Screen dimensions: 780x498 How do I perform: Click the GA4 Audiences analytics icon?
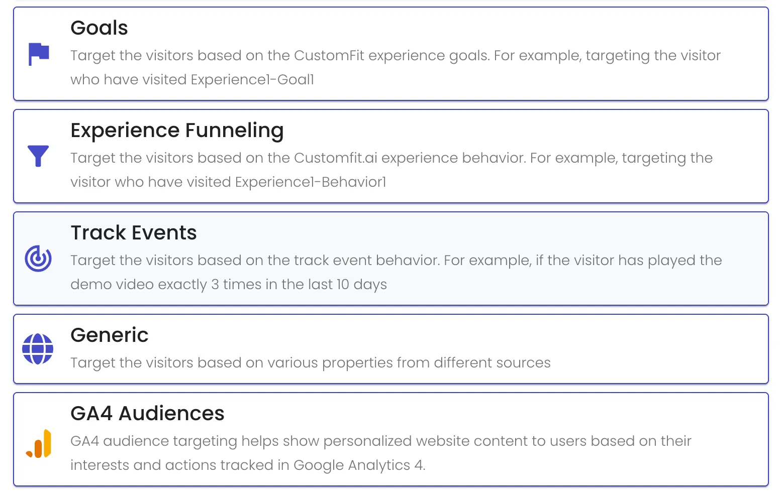coord(39,443)
